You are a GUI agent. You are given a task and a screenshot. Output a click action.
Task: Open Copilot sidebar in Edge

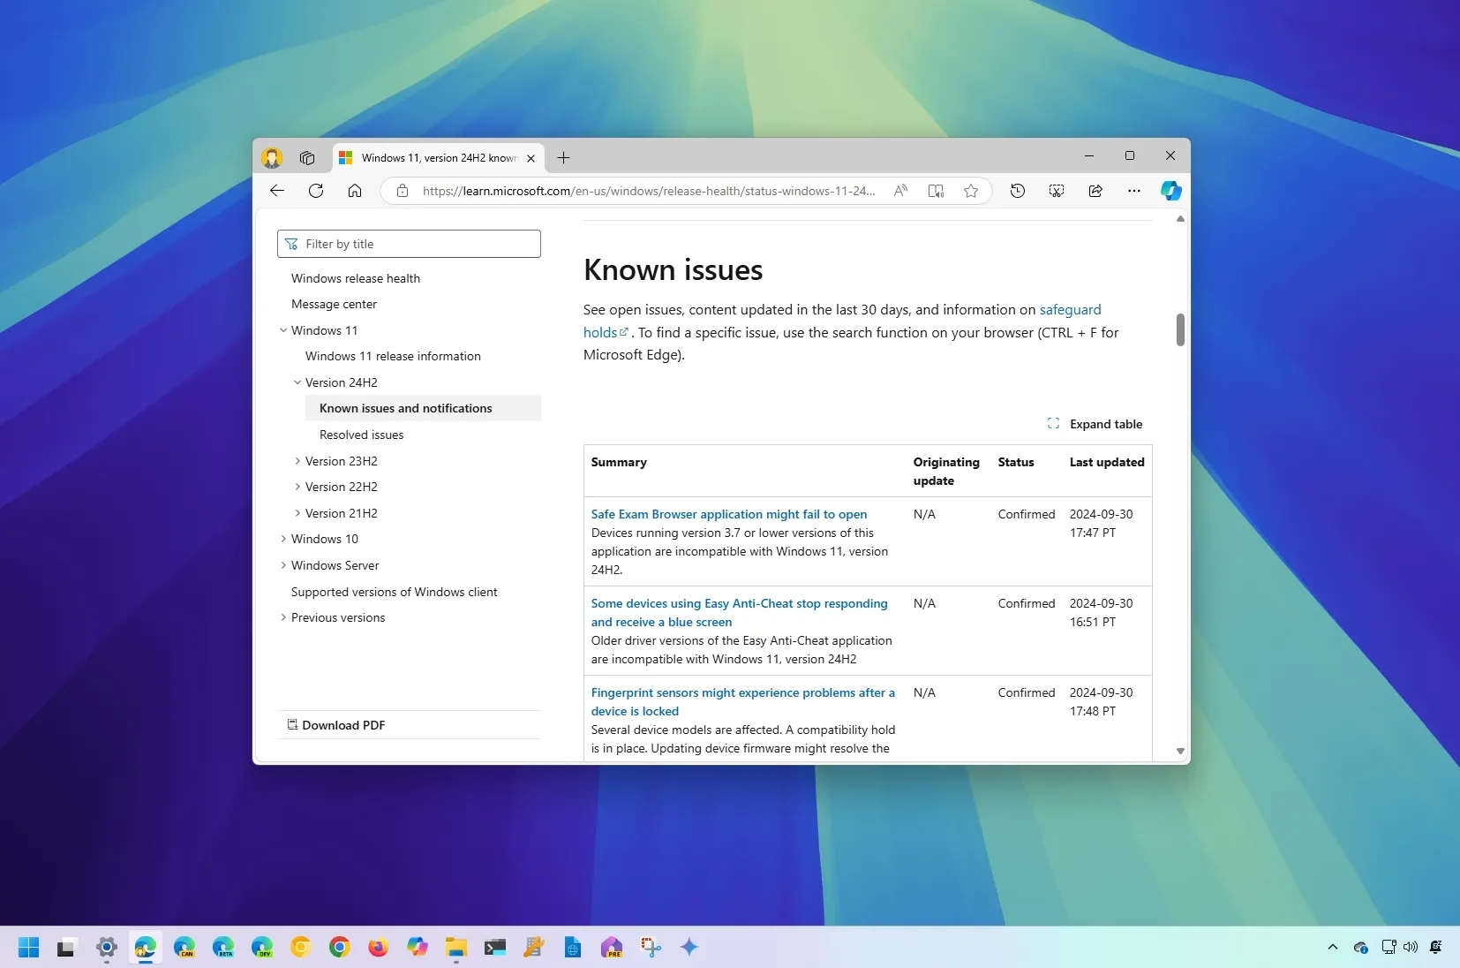point(1171,191)
